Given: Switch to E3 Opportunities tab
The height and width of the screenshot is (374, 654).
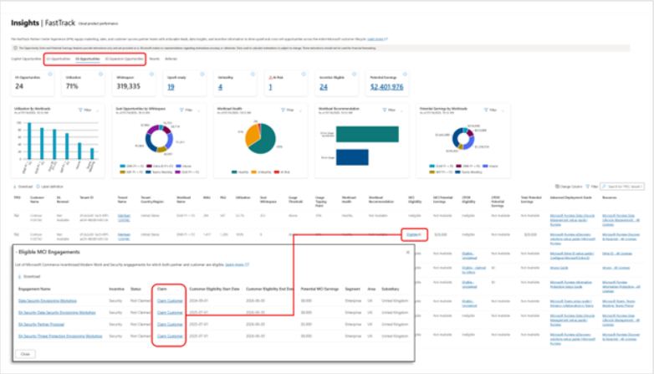Looking at the screenshot, I should 59,59.
